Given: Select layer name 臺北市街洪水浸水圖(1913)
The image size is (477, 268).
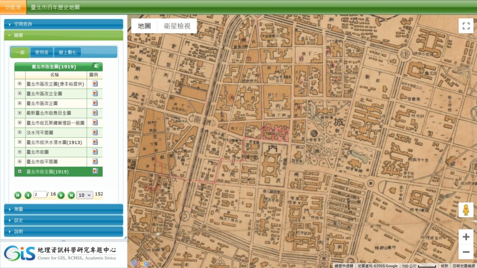Looking at the screenshot, I should pyautogui.click(x=54, y=142).
